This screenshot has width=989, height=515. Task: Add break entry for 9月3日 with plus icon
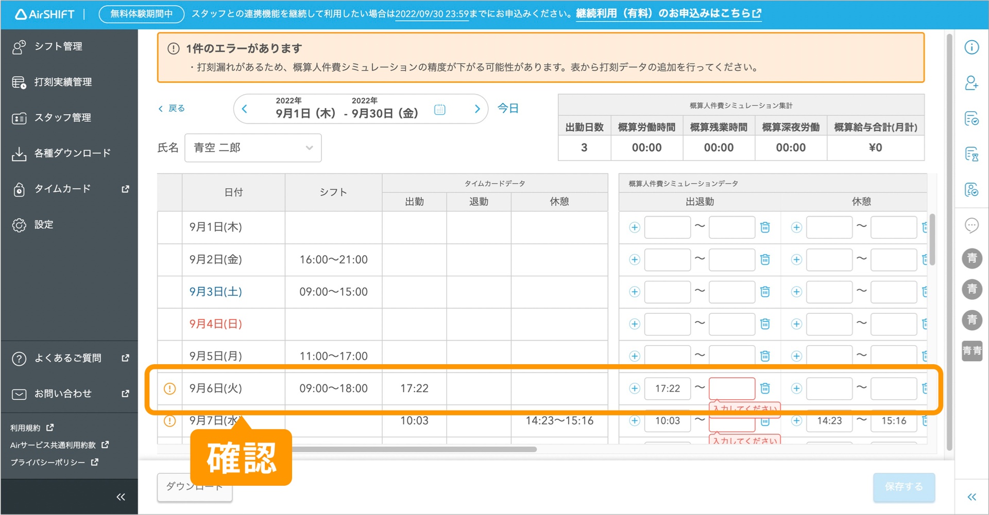796,292
